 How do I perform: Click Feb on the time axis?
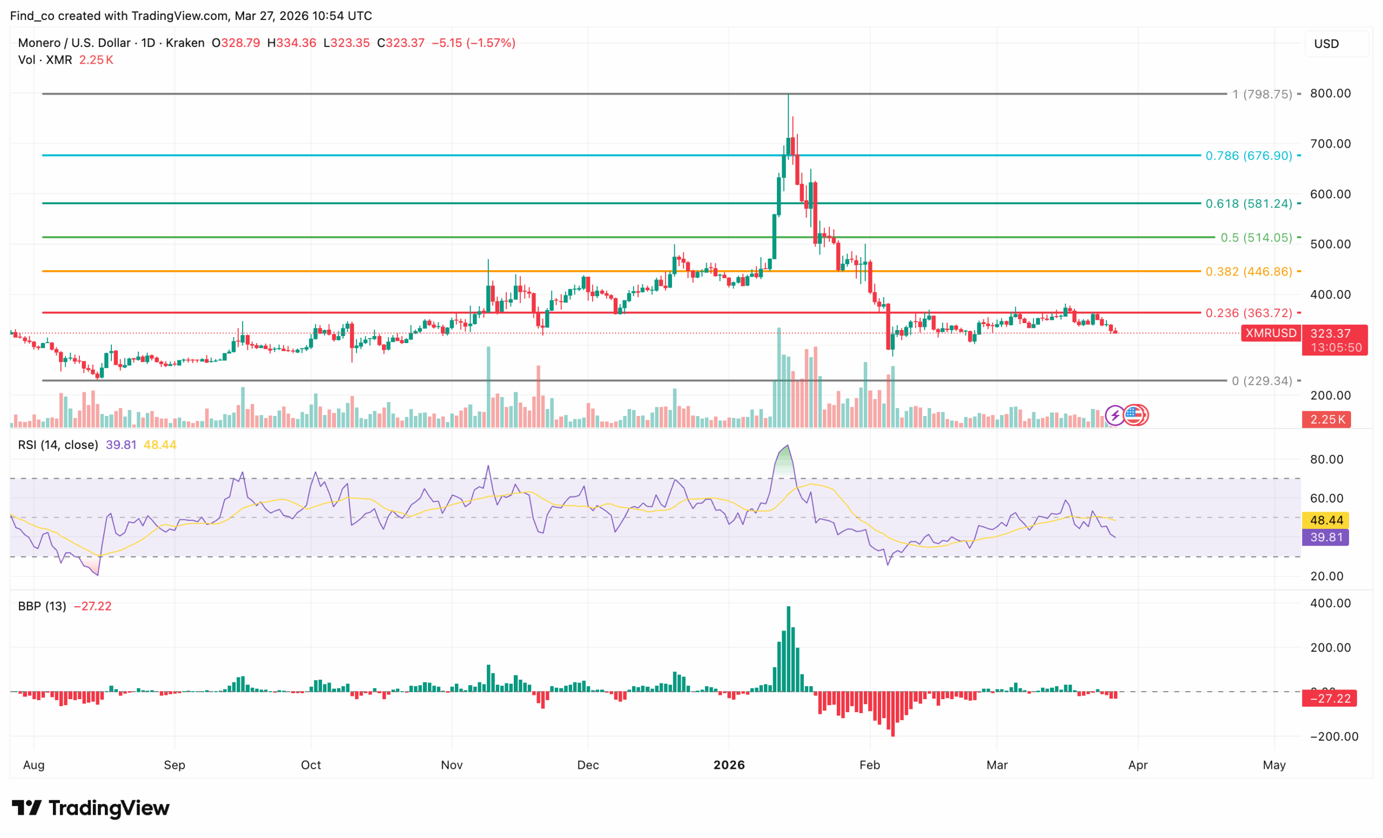[870, 765]
